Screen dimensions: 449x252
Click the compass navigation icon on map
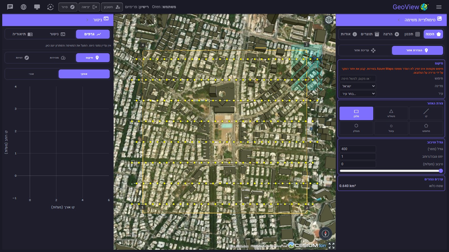point(325,233)
